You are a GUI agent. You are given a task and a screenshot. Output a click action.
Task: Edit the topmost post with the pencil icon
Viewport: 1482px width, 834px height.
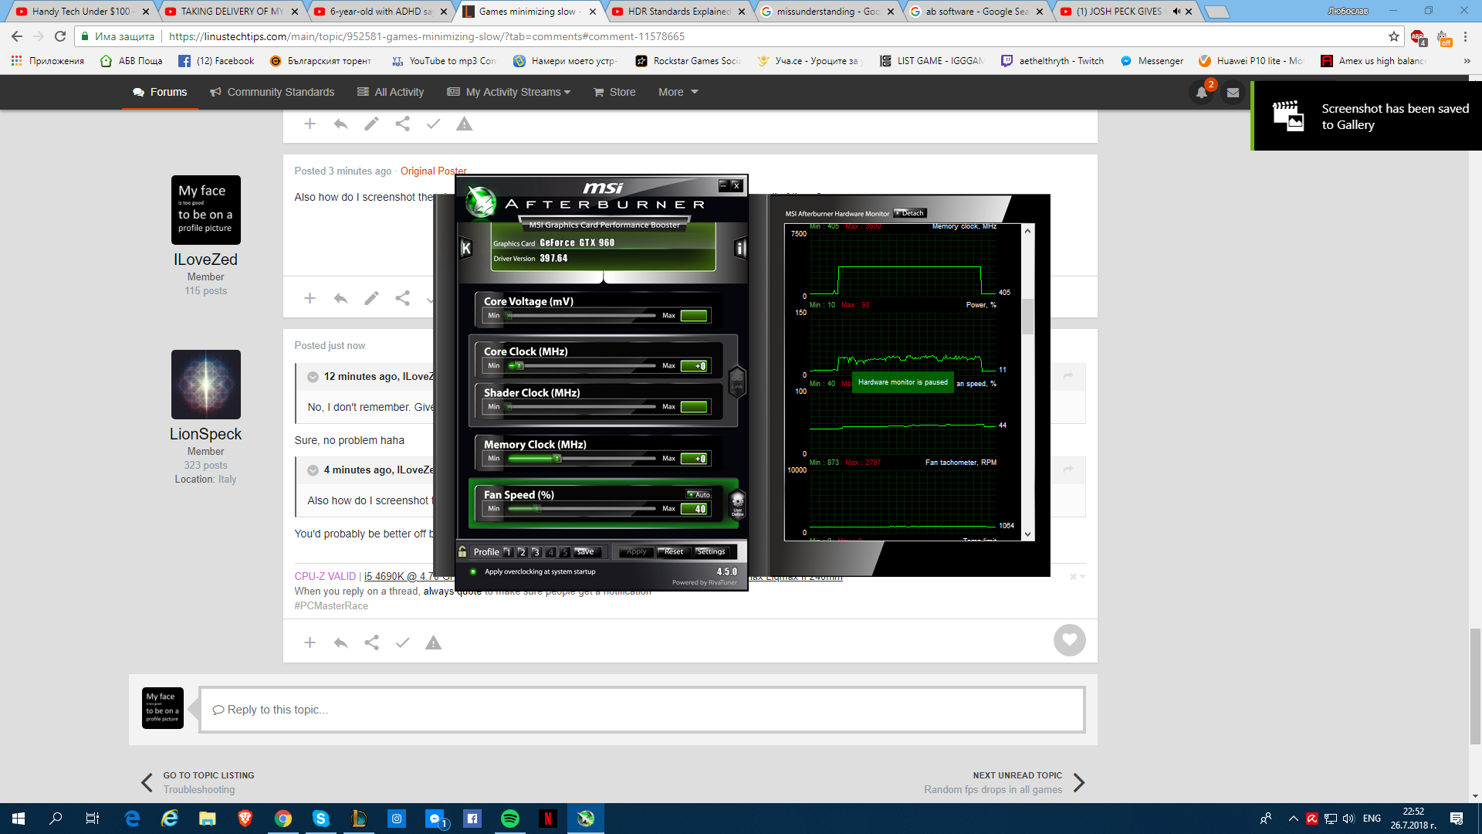click(x=371, y=124)
